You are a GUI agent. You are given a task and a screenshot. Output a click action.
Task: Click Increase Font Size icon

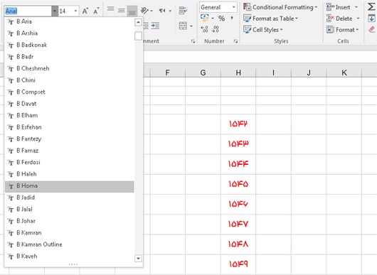(x=85, y=11)
